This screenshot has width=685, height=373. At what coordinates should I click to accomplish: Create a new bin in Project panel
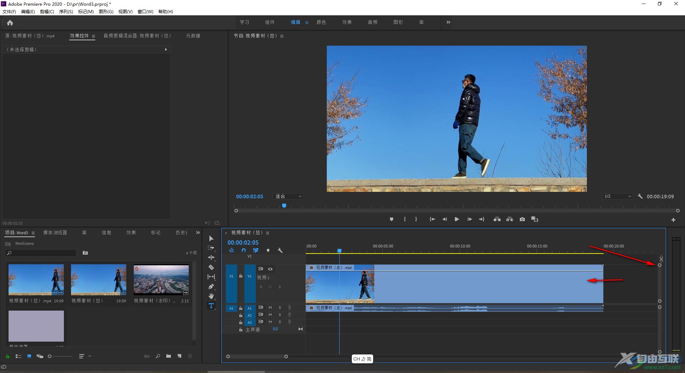pyautogui.click(x=168, y=356)
